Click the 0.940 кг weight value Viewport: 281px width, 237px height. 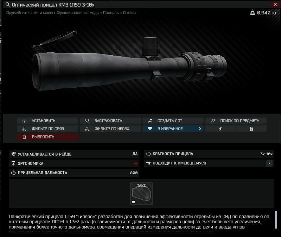(267, 13)
